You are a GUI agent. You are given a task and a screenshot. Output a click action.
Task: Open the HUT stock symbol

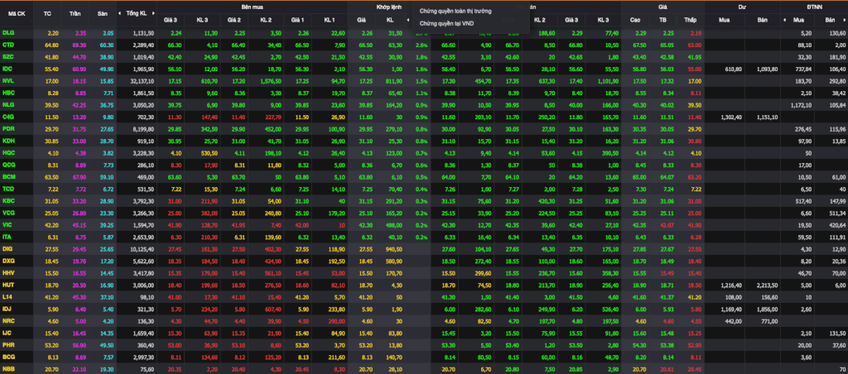click(x=8, y=284)
